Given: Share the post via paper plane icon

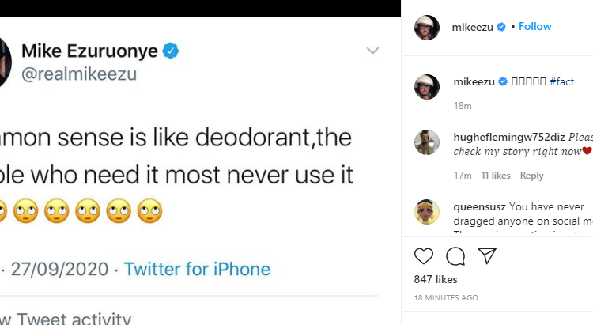Looking at the screenshot, I should point(487,255).
